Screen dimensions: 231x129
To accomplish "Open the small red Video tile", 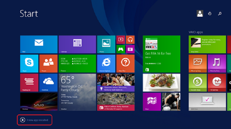I will pos(121,40).
